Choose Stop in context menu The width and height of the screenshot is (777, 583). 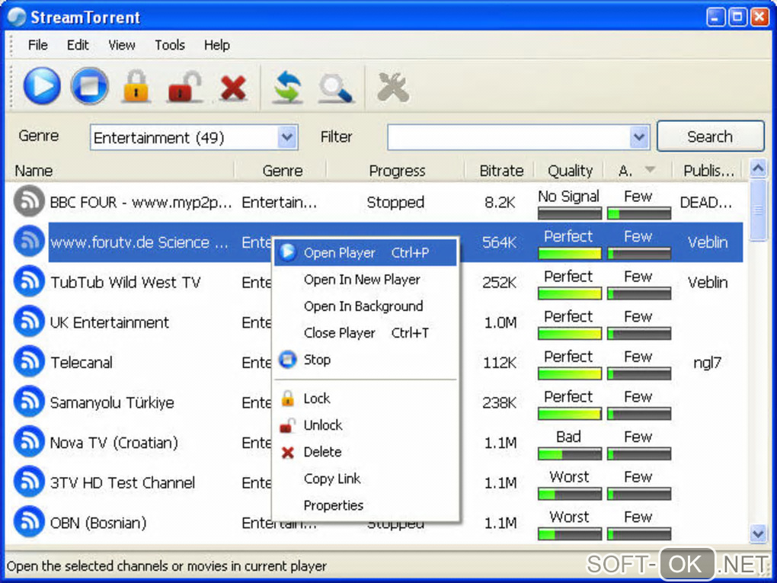(365, 360)
